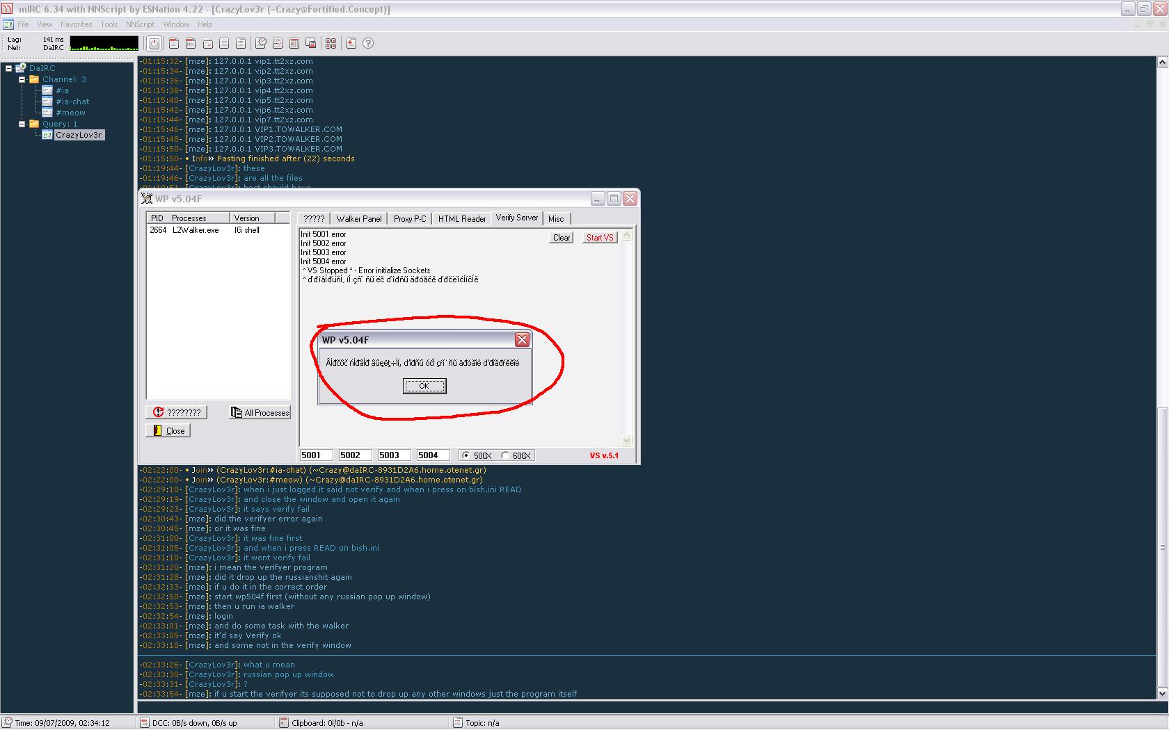Switch to the Walker Panel tab
1169x730 pixels.
pos(358,218)
